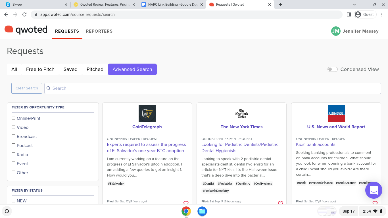
Task: Check the Broadcast opportunity type
Action: click(x=13, y=136)
